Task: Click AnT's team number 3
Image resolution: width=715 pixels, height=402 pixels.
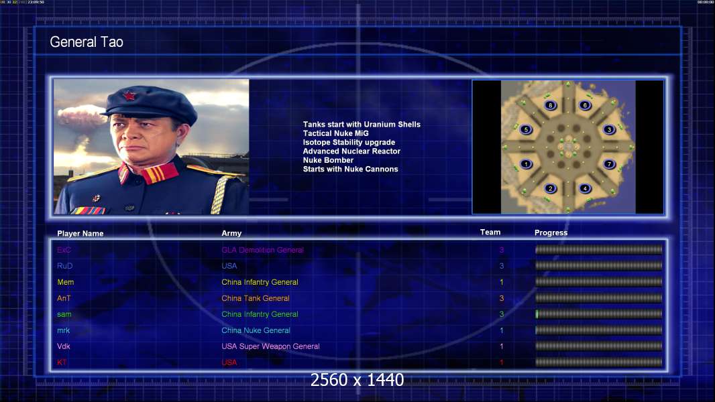Action: pyautogui.click(x=502, y=298)
